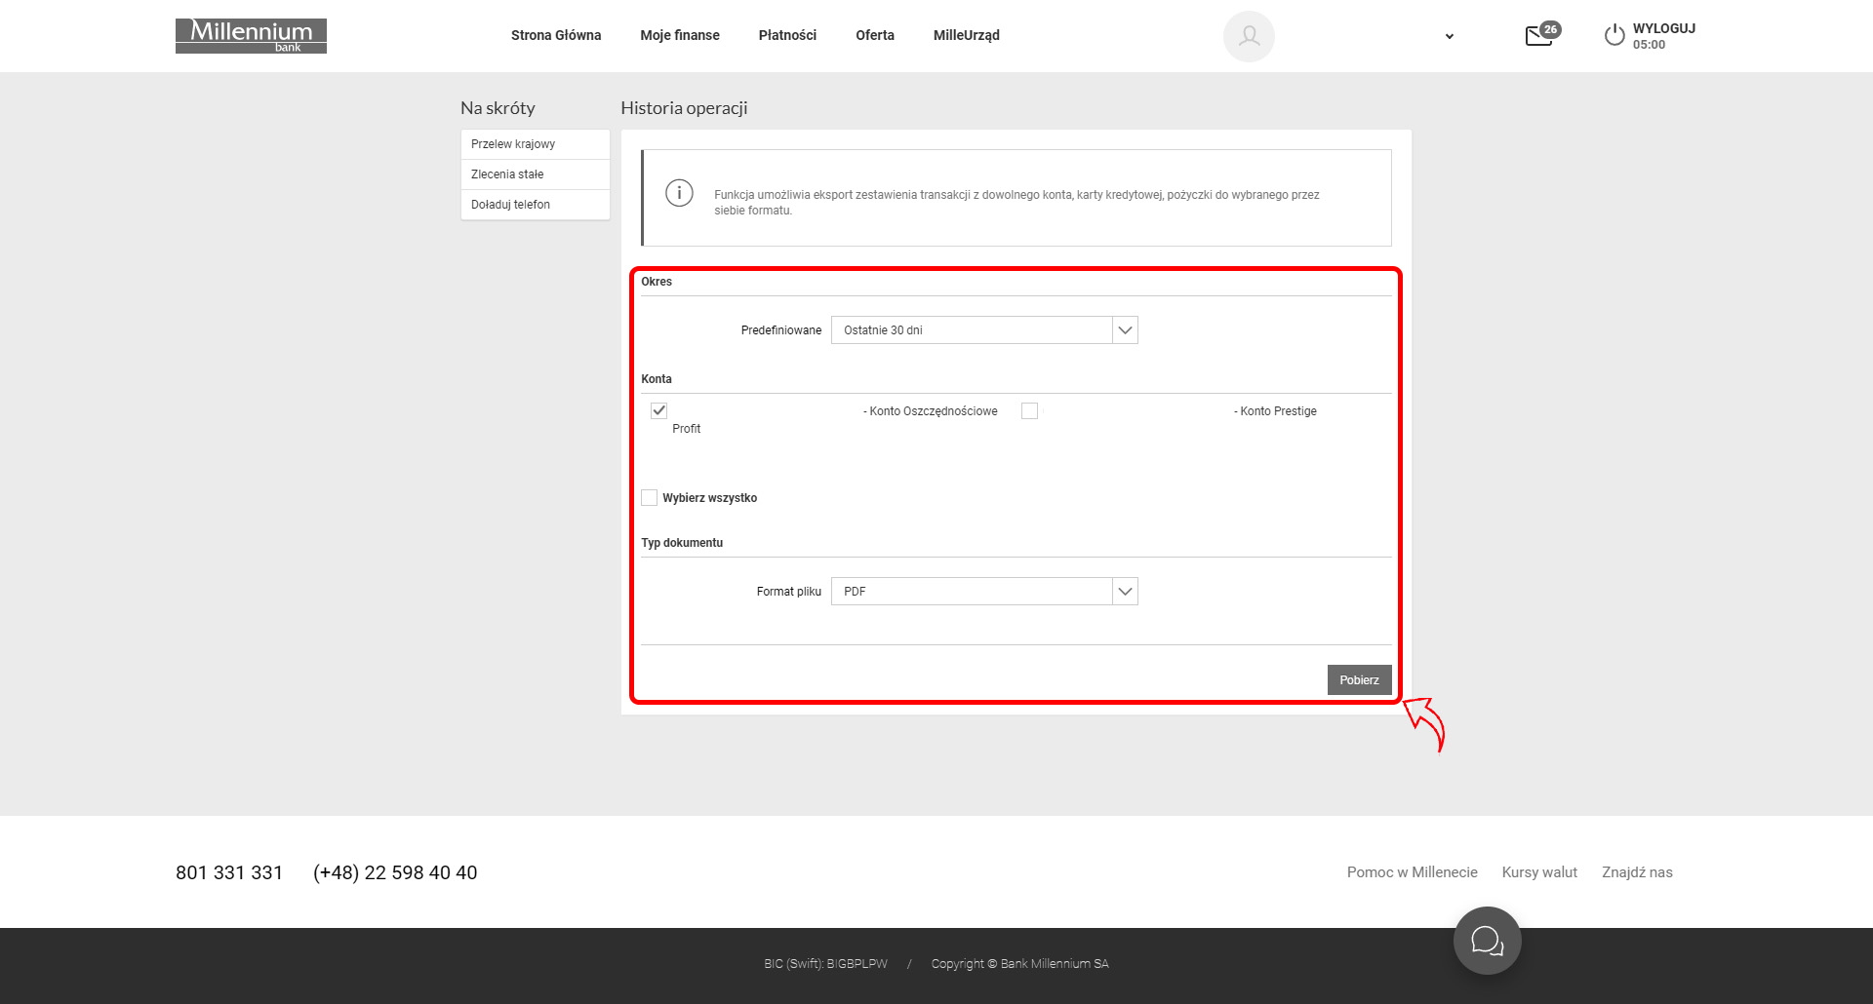Click the Millennium bank logo
Viewport: 1873px width, 1004px height.
pyautogui.click(x=251, y=36)
